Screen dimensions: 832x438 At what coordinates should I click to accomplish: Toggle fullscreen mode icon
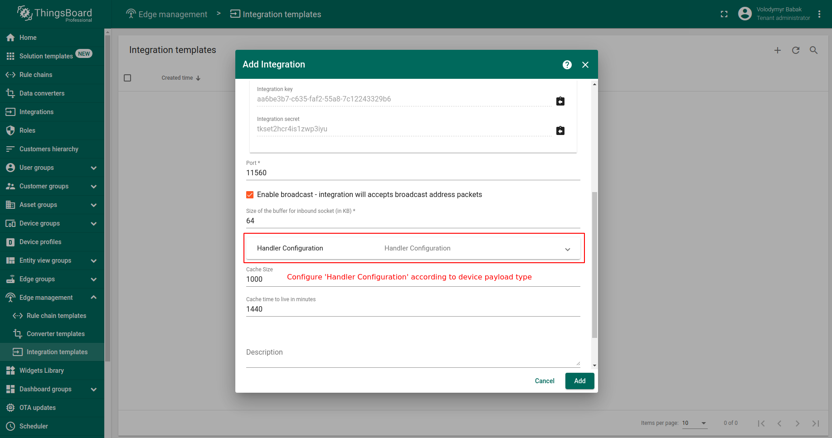[724, 14]
